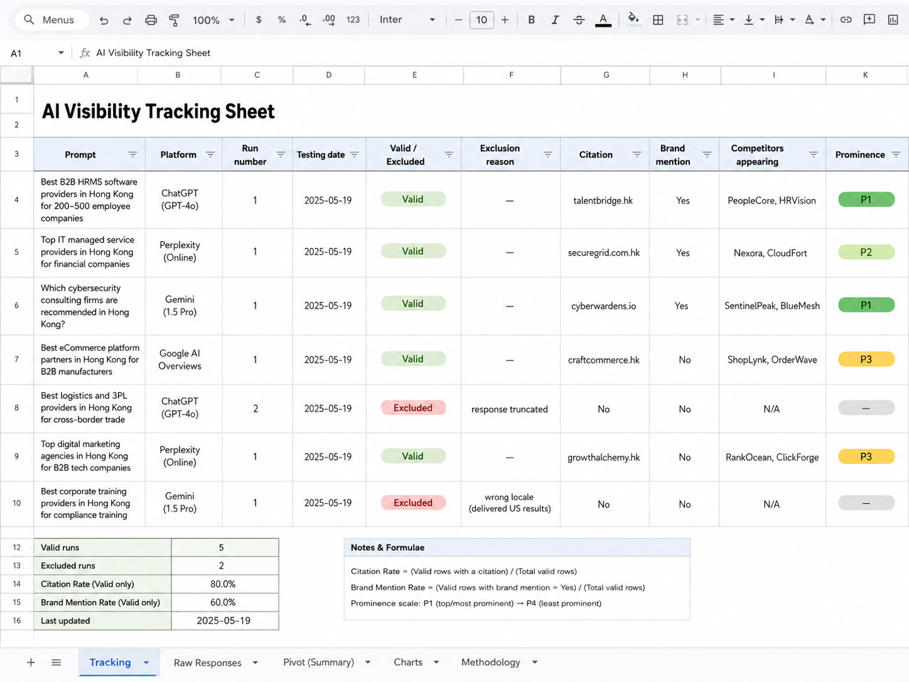This screenshot has height=682, width=909.
Task: Click the formula bar text
Action: [153, 53]
